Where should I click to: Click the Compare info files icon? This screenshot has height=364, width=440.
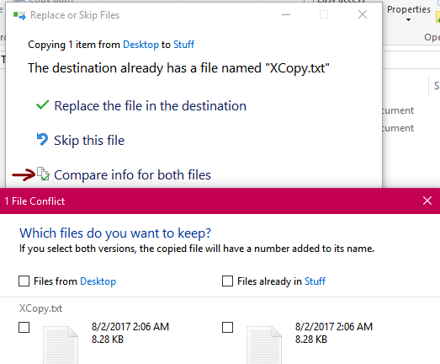coord(43,174)
